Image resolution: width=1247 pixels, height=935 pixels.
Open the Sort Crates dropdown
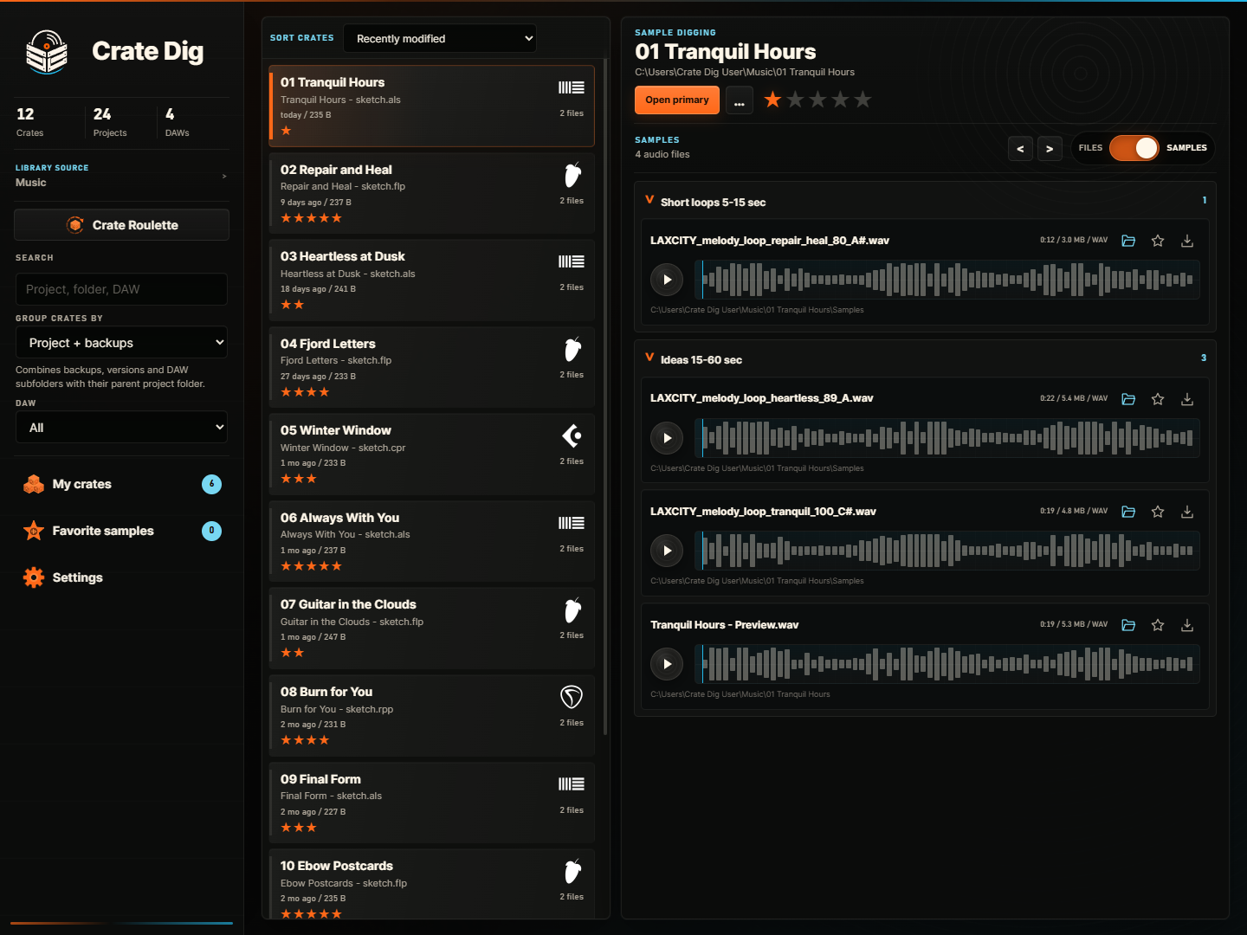[x=440, y=38]
